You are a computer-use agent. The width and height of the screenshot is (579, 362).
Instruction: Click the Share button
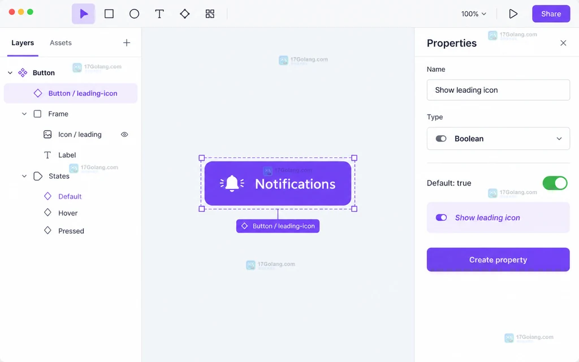point(551,14)
